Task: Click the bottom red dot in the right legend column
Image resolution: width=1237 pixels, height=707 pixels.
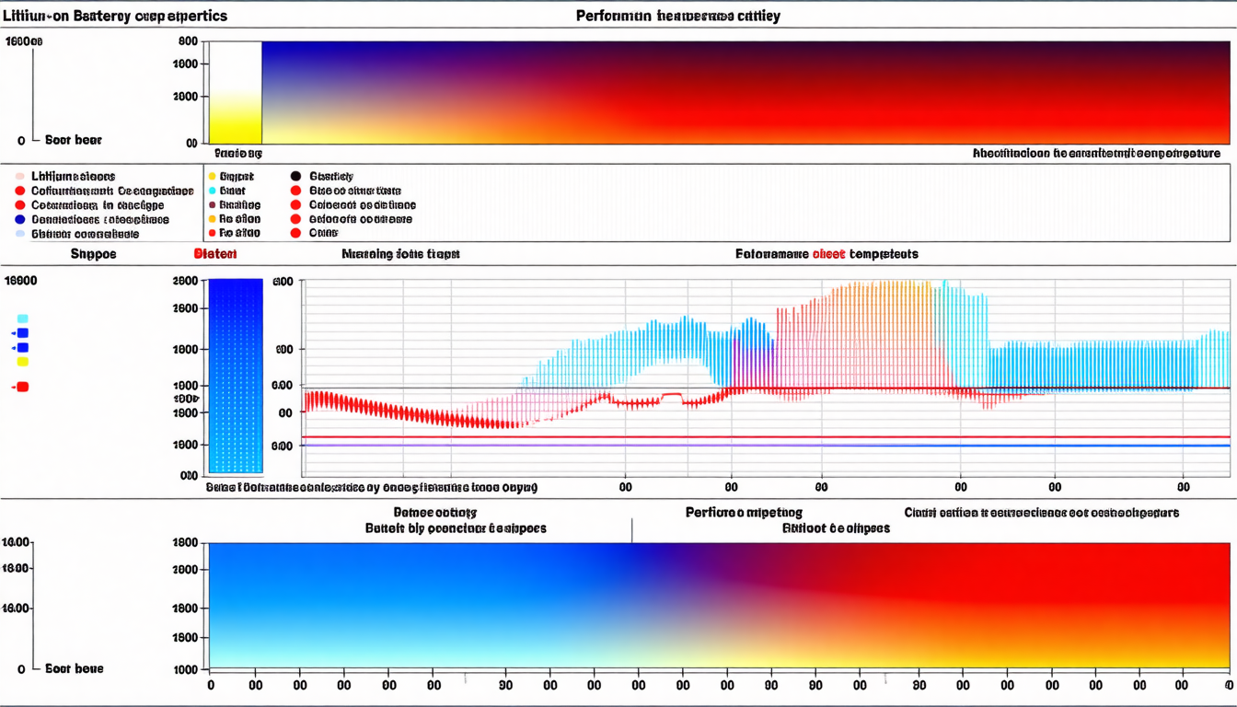Action: click(x=295, y=234)
